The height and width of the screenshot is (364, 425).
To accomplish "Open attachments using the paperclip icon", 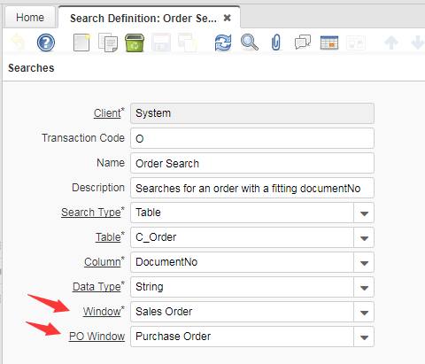I will [x=276, y=43].
